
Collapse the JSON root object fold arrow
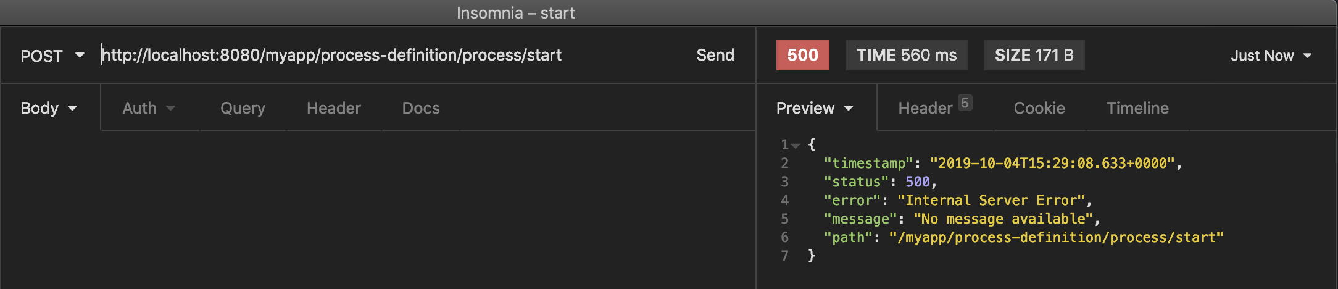click(x=796, y=146)
